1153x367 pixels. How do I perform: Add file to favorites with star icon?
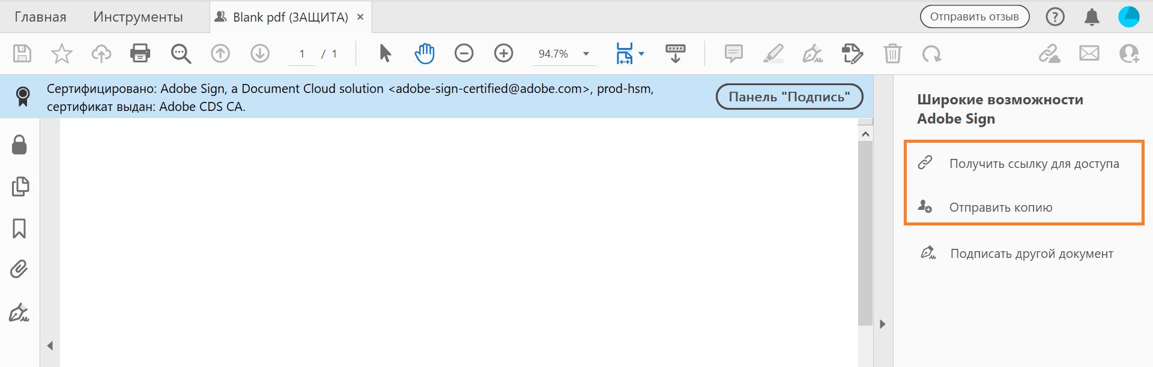coord(62,53)
